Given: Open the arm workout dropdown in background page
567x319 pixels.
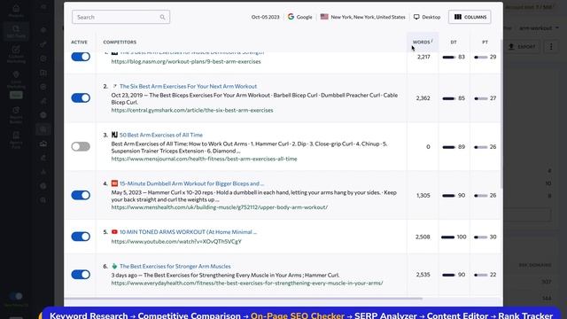Looking at the screenshot, I should pos(540,27).
